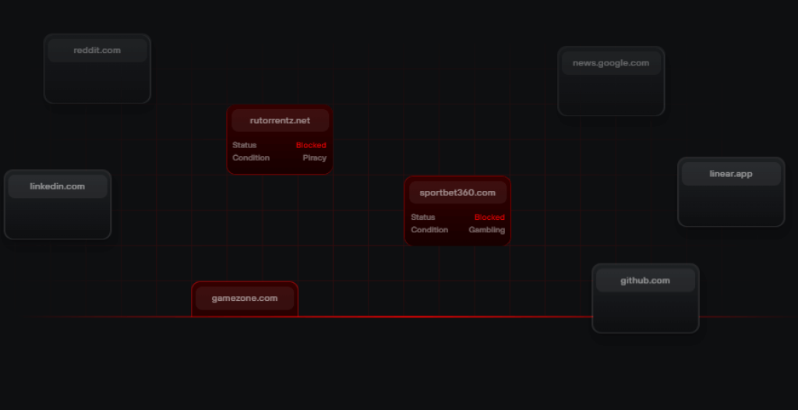Select the Gambling condition value
The image size is (798, 410).
[x=486, y=230]
